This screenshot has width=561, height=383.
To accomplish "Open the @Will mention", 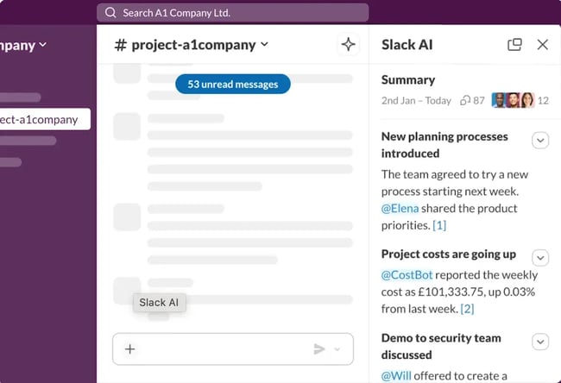I will click(x=396, y=376).
